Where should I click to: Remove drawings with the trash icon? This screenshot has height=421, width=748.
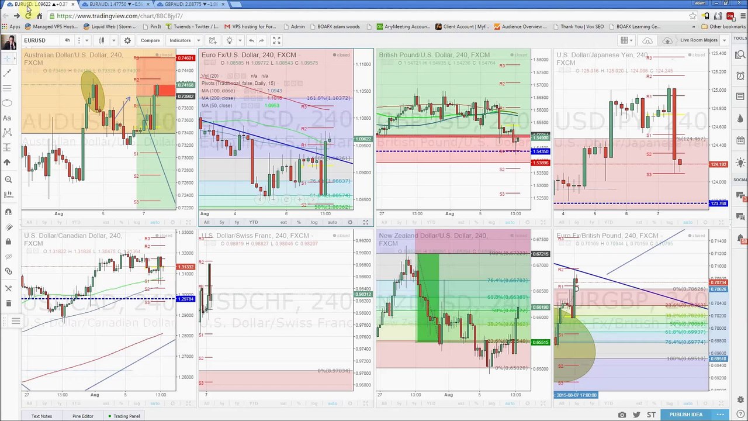(8, 303)
